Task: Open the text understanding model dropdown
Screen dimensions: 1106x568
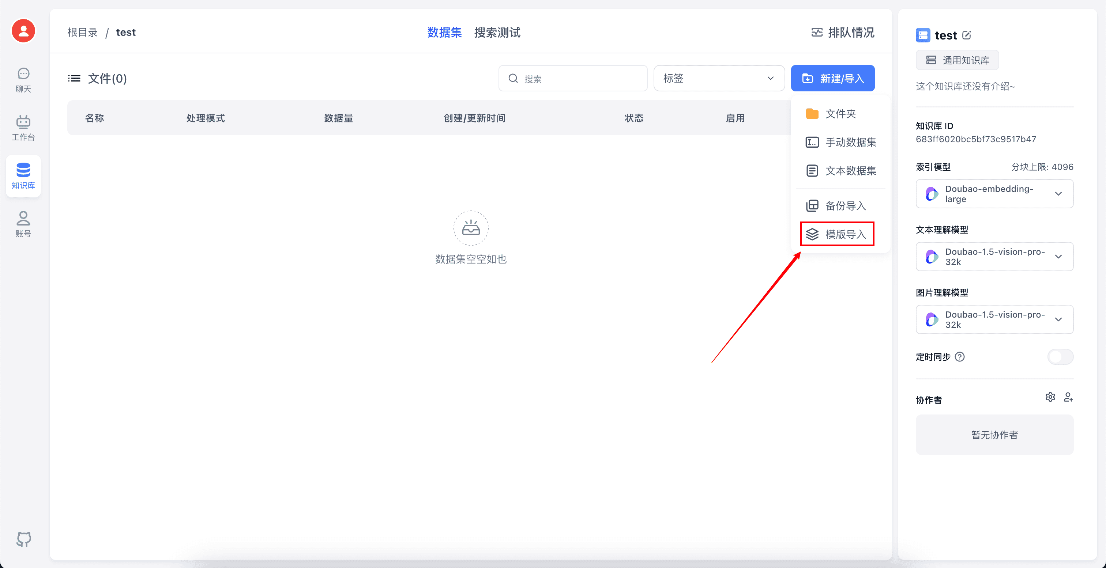Action: pos(994,257)
